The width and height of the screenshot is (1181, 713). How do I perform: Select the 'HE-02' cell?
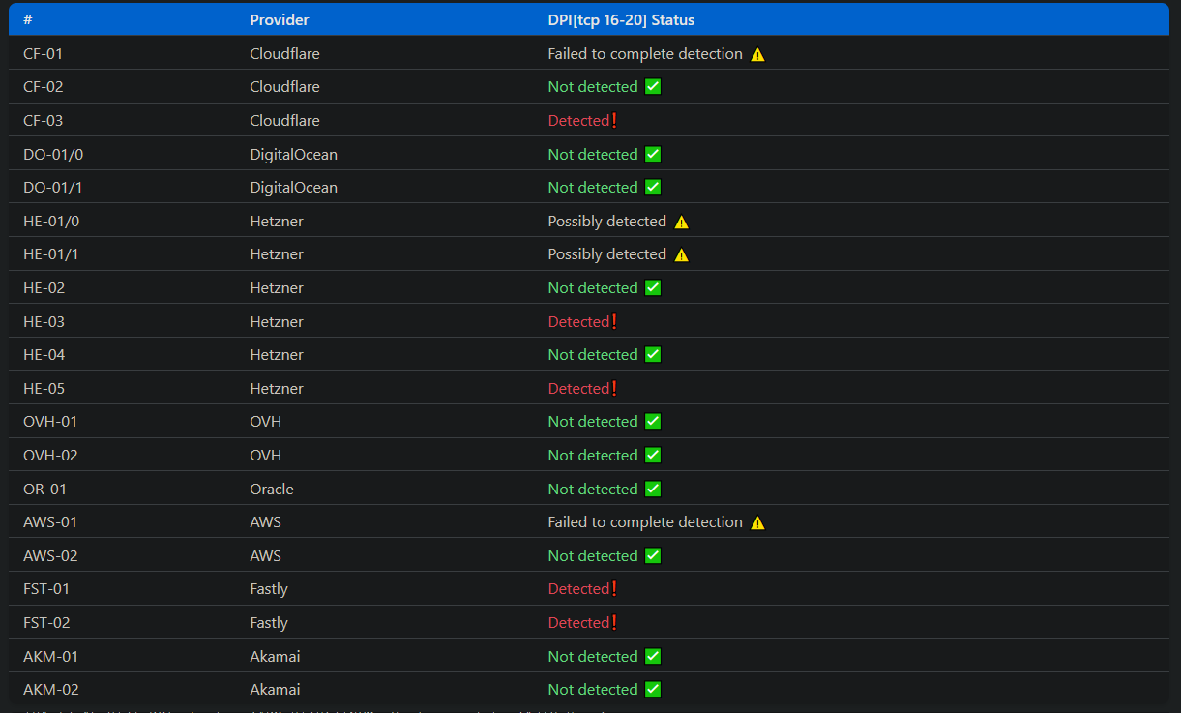click(44, 287)
